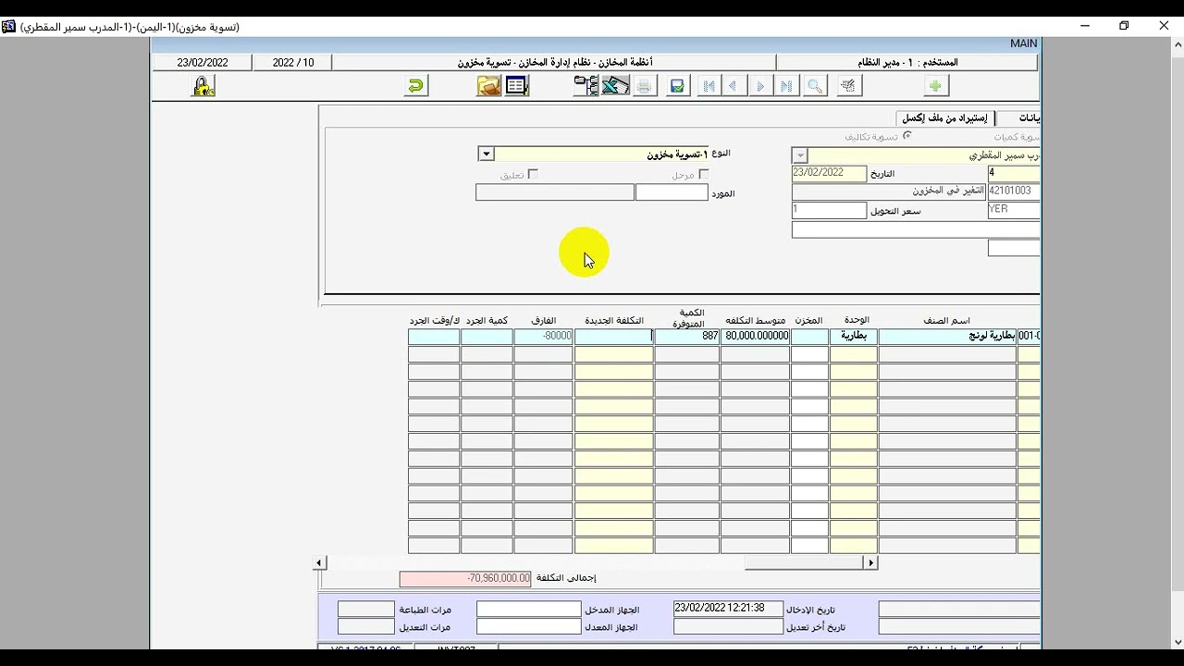Switch to إستيراد من ملف إكسل tab

[x=944, y=118]
